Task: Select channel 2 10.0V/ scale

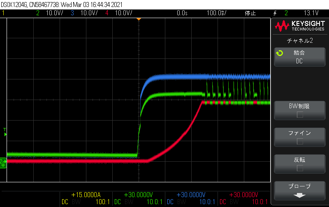Action: (54, 13)
